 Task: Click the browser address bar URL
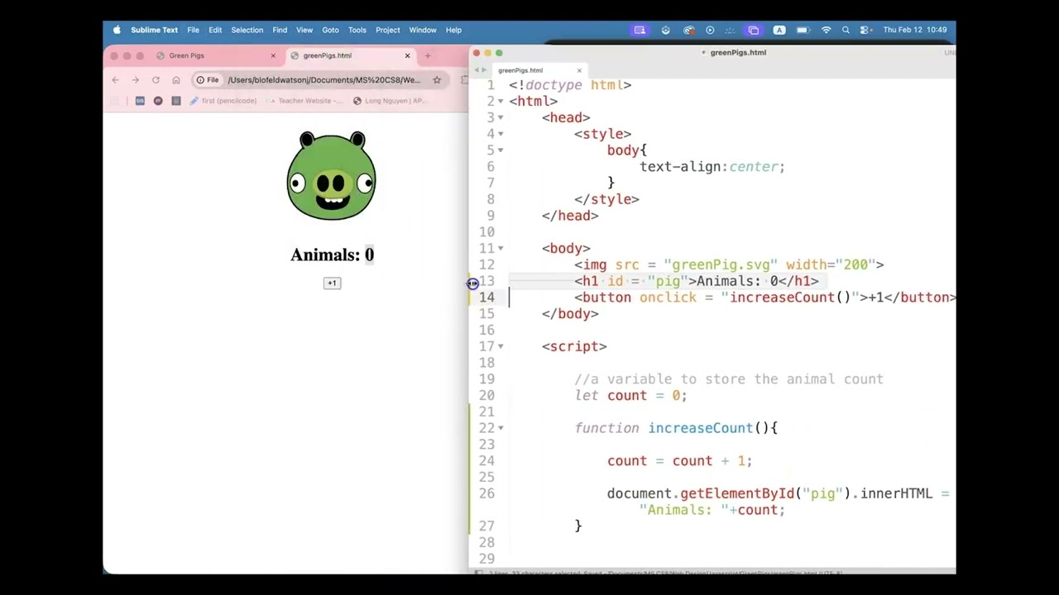tap(324, 80)
